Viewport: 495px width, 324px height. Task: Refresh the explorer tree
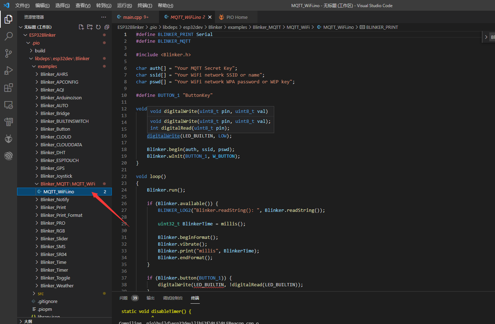98,27
